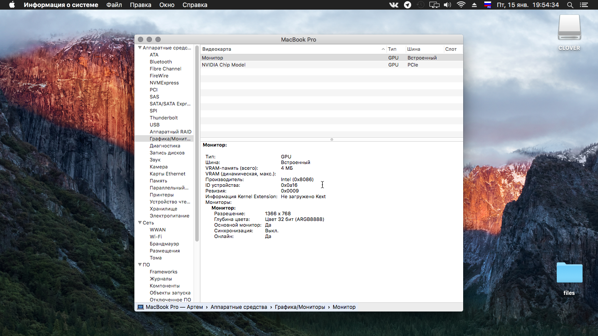Click Графика/Мониторы in the path bar
598x336 pixels.
pyautogui.click(x=300, y=307)
